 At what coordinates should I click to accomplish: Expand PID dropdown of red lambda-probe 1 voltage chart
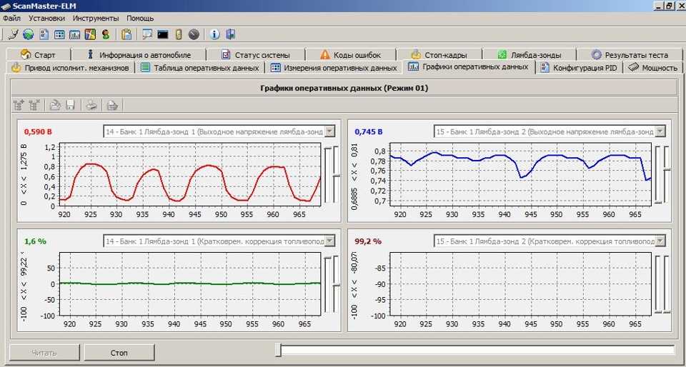pyautogui.click(x=330, y=131)
